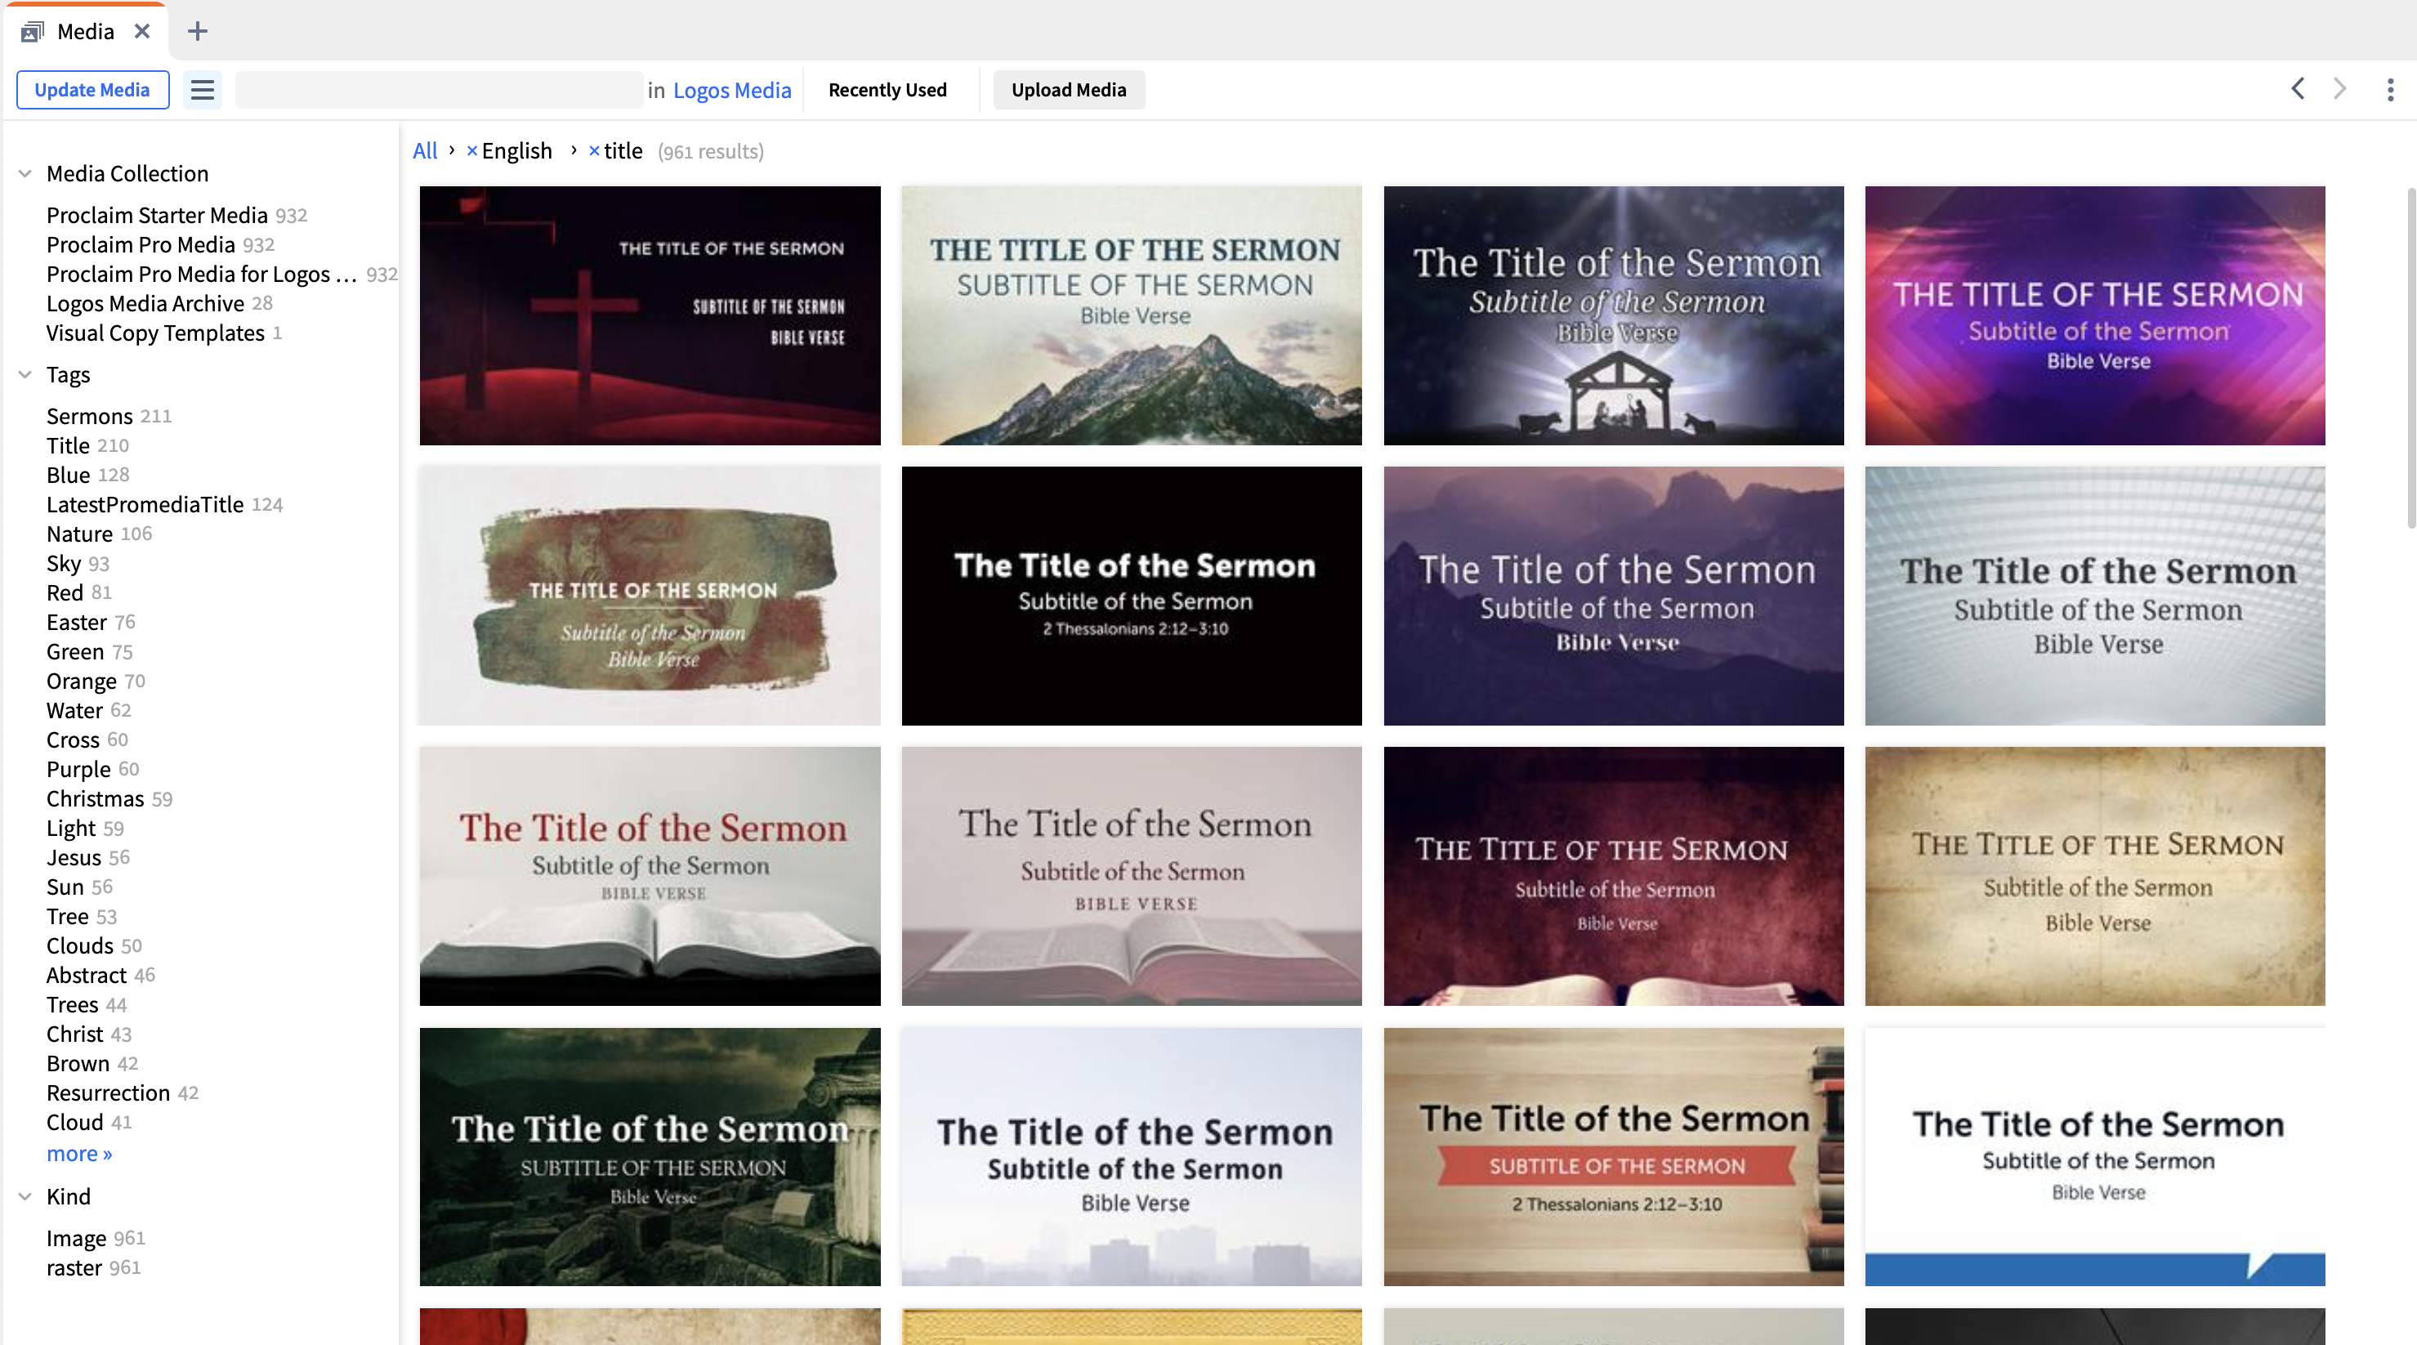The image size is (2417, 1345).
Task: Remove the title filter with x
Action: pyautogui.click(x=594, y=151)
